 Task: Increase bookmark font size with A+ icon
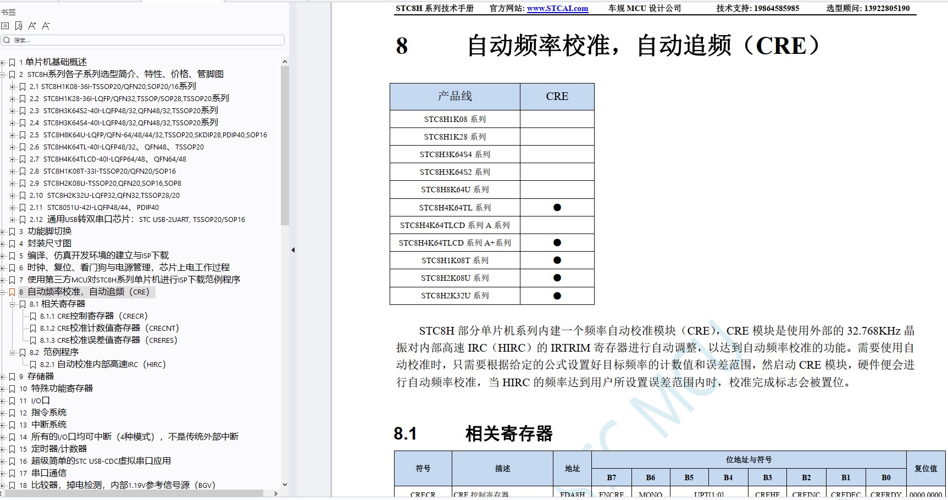pos(32,26)
